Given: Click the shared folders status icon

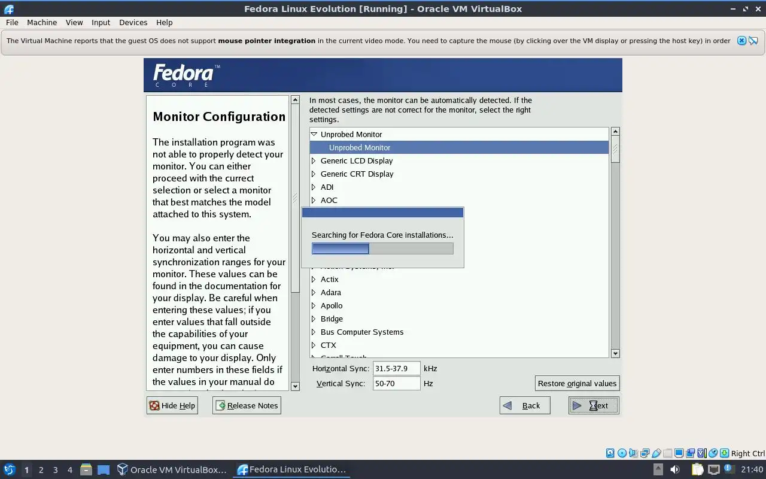Looking at the screenshot, I should pos(667,453).
